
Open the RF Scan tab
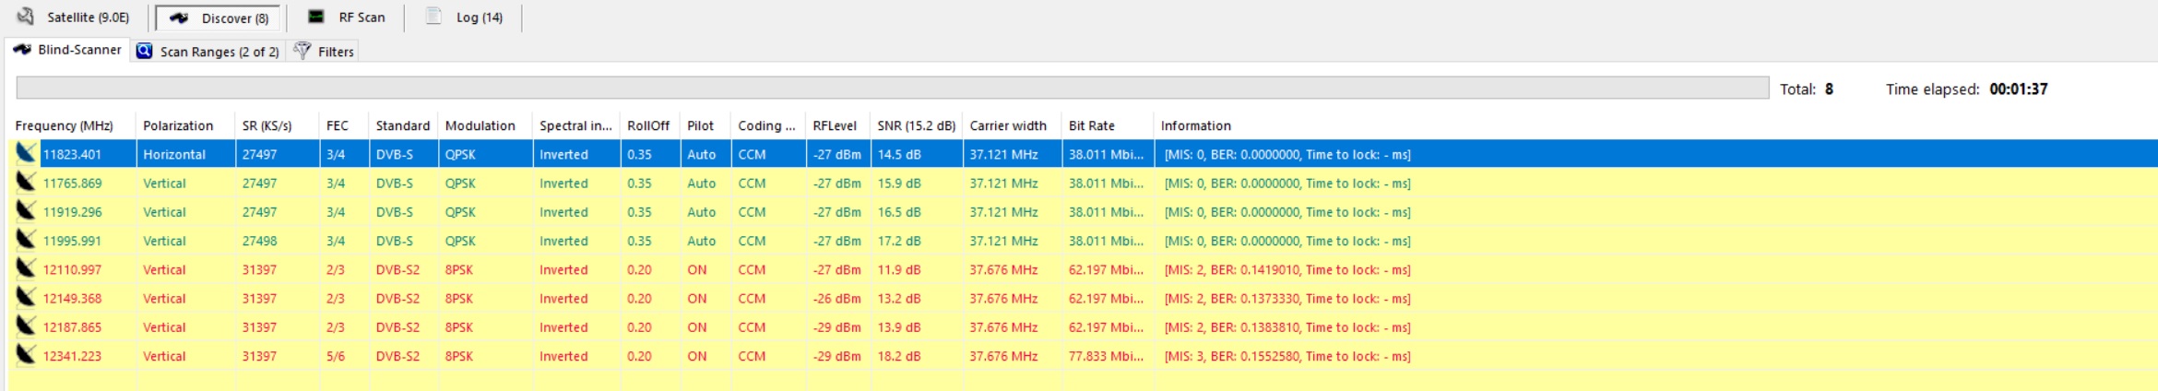coord(347,18)
